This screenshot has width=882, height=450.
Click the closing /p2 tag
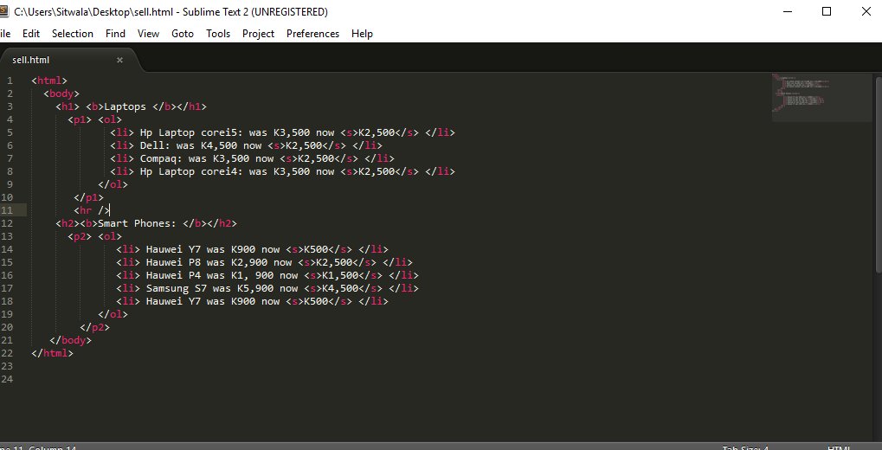tap(94, 327)
